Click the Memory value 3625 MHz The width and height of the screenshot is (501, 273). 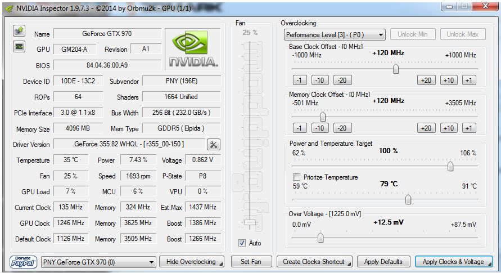[x=138, y=223]
